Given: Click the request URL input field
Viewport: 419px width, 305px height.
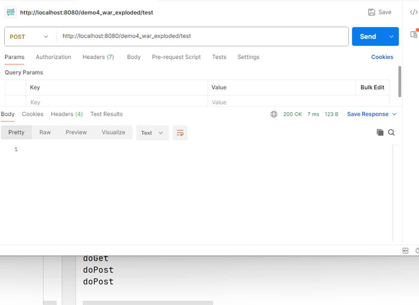Looking at the screenshot, I should pyautogui.click(x=203, y=36).
